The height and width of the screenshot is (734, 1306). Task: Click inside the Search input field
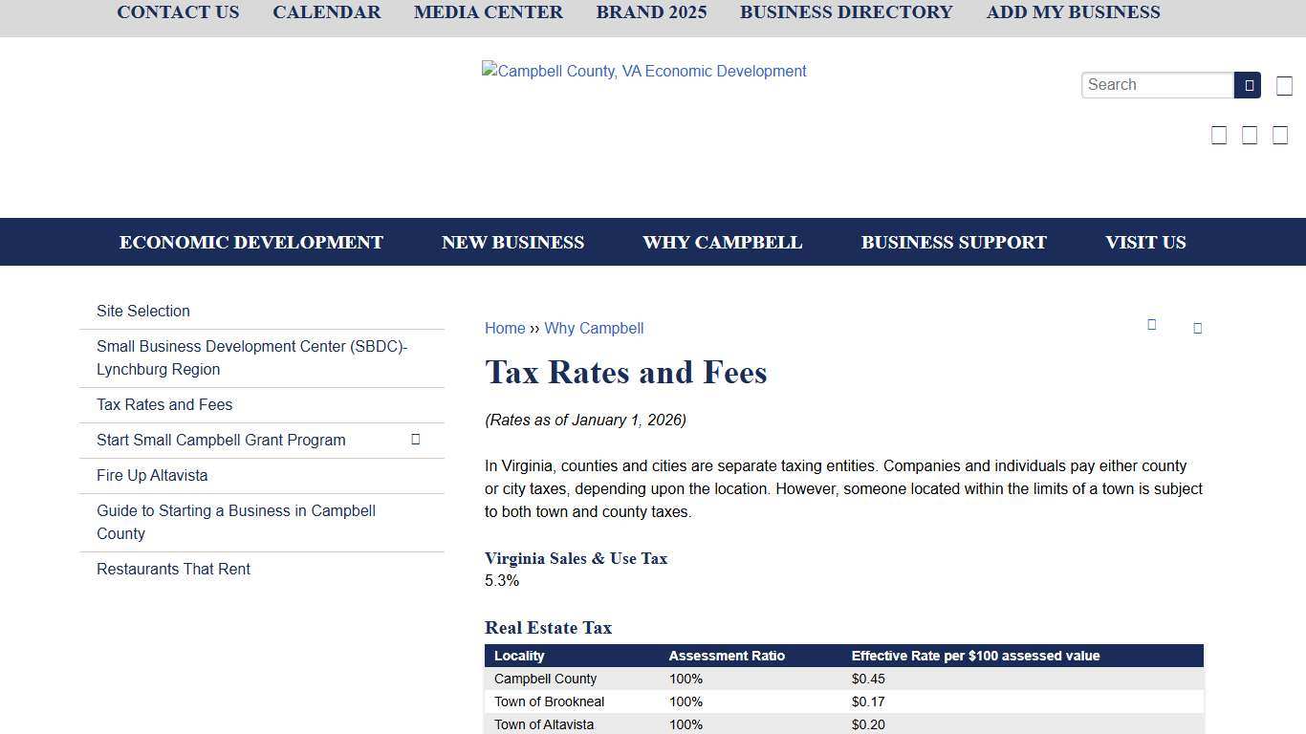click(1157, 85)
